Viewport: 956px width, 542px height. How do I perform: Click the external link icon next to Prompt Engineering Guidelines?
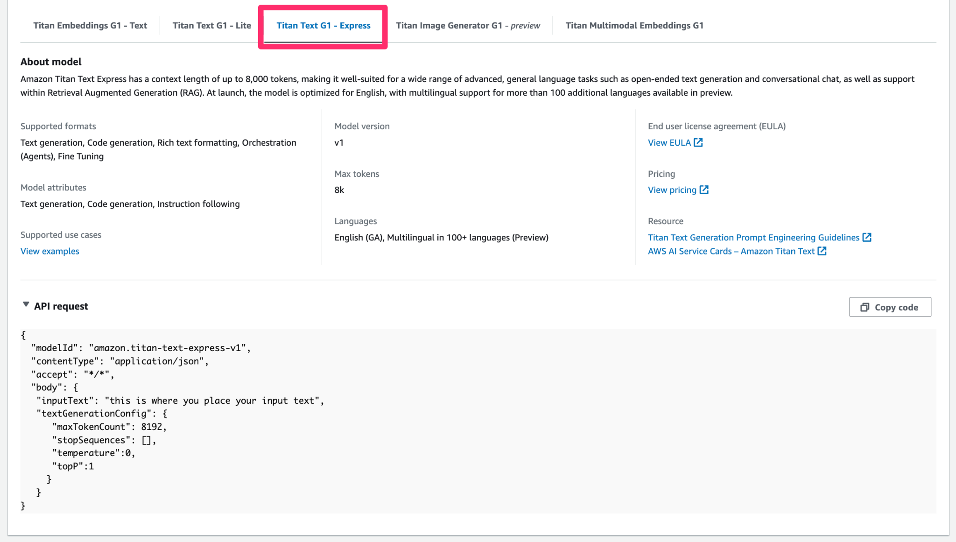coord(867,237)
